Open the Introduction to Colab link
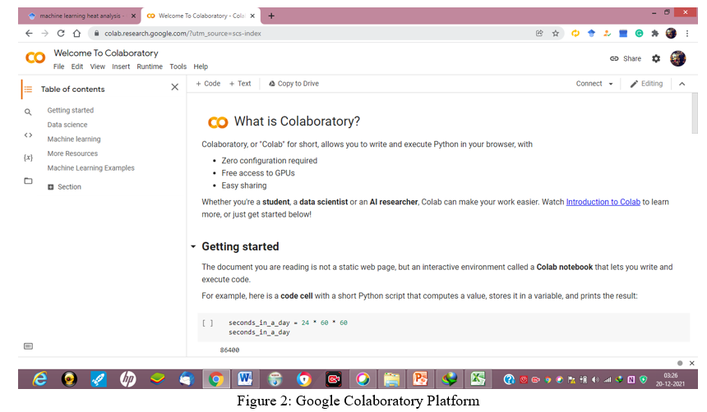Viewport: 707px width, 412px height. click(x=603, y=202)
